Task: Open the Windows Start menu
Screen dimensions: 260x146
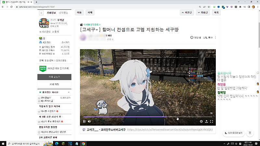Action: point(3,143)
